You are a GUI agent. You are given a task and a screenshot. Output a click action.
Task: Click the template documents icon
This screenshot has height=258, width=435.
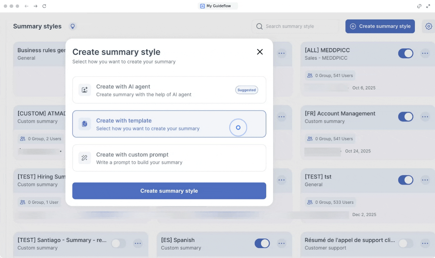[85, 124]
